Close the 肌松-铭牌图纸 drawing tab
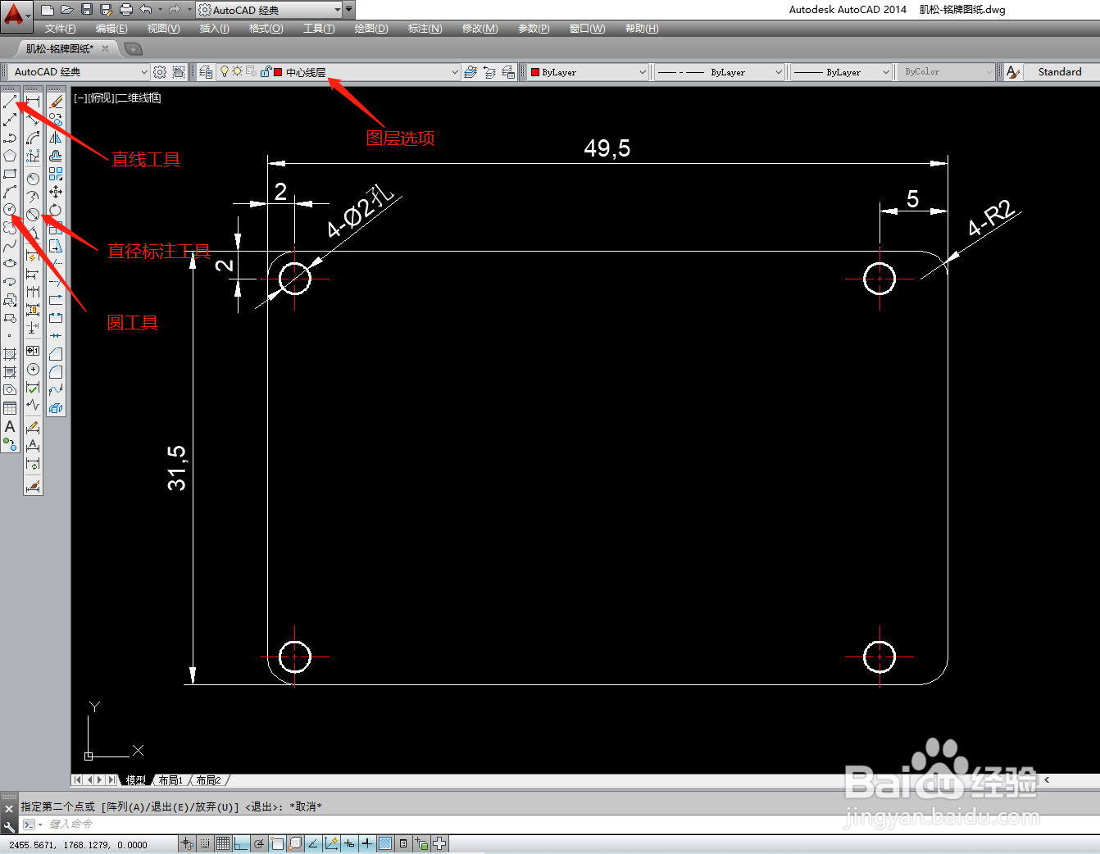The width and height of the screenshot is (1100, 854). [x=105, y=49]
